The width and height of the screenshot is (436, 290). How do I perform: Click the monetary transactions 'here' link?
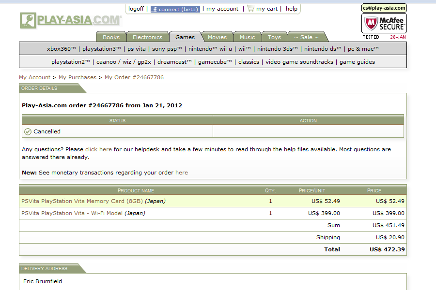pos(182,173)
